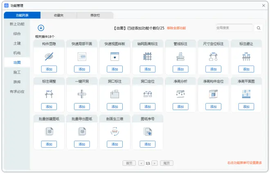This screenshot has width=270, height=173.
Task: Click the 标注避让 icon
Action: click(x=246, y=56)
